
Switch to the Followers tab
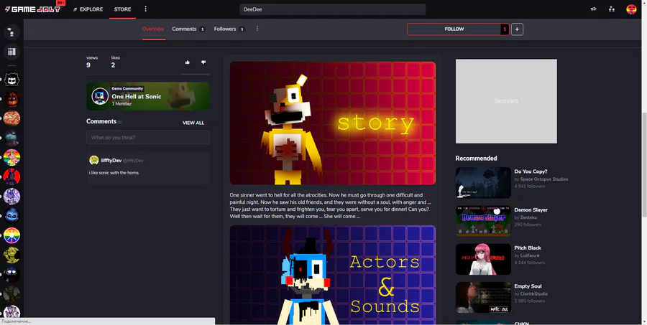coord(229,29)
